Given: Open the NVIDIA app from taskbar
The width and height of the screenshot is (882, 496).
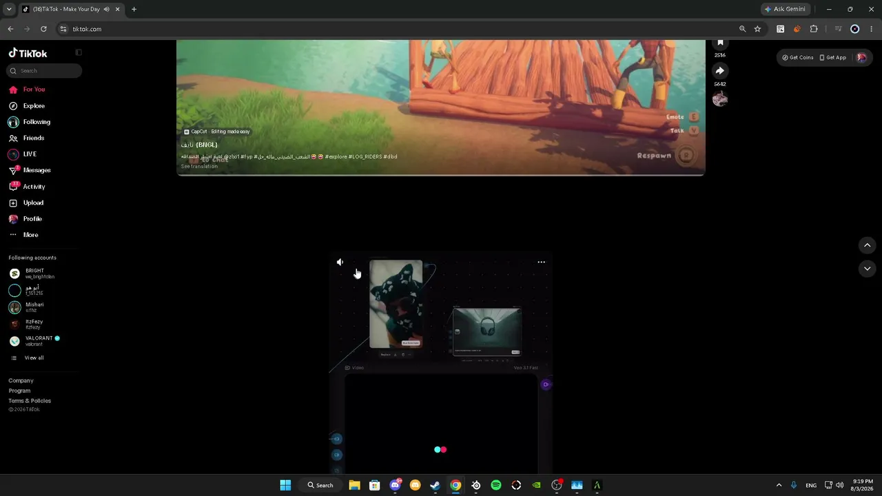Looking at the screenshot, I should (x=536, y=485).
